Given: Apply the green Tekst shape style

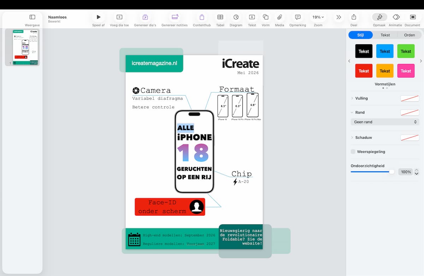Looking at the screenshot, I should coord(406,51).
